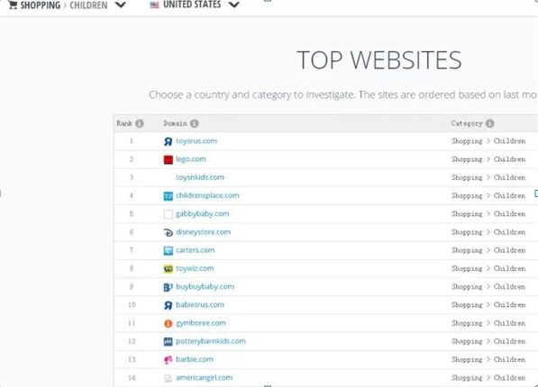Click rank number 1 in the table
This screenshot has width=538, height=387.
[131, 141]
